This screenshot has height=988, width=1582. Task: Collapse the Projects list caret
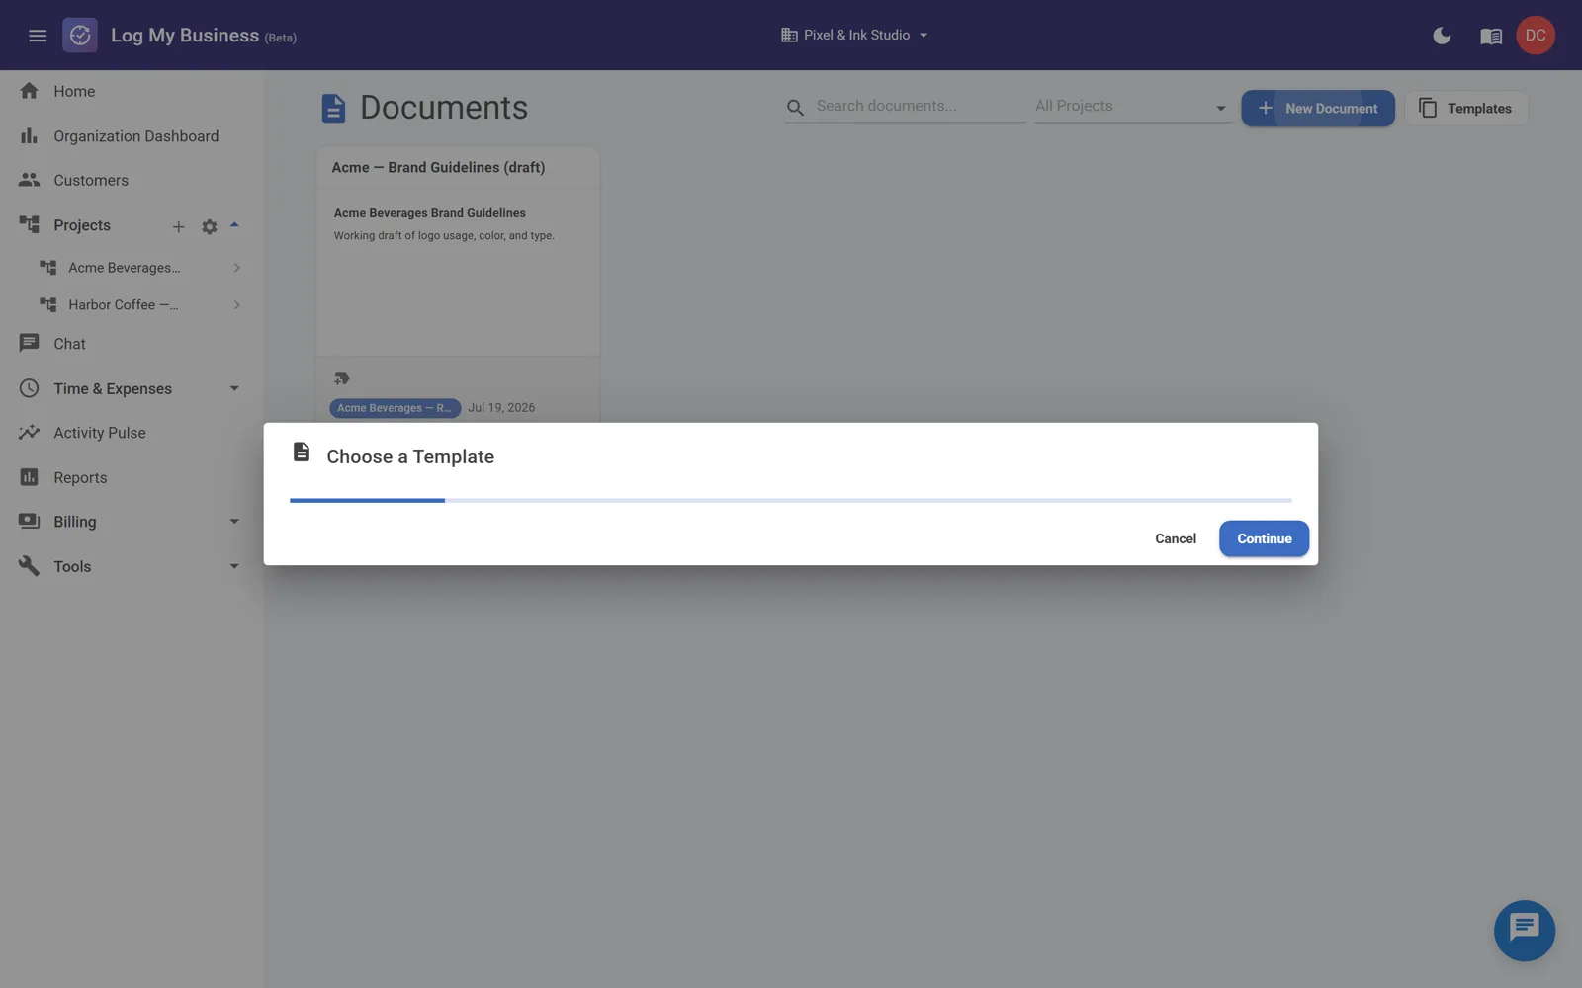[234, 225]
